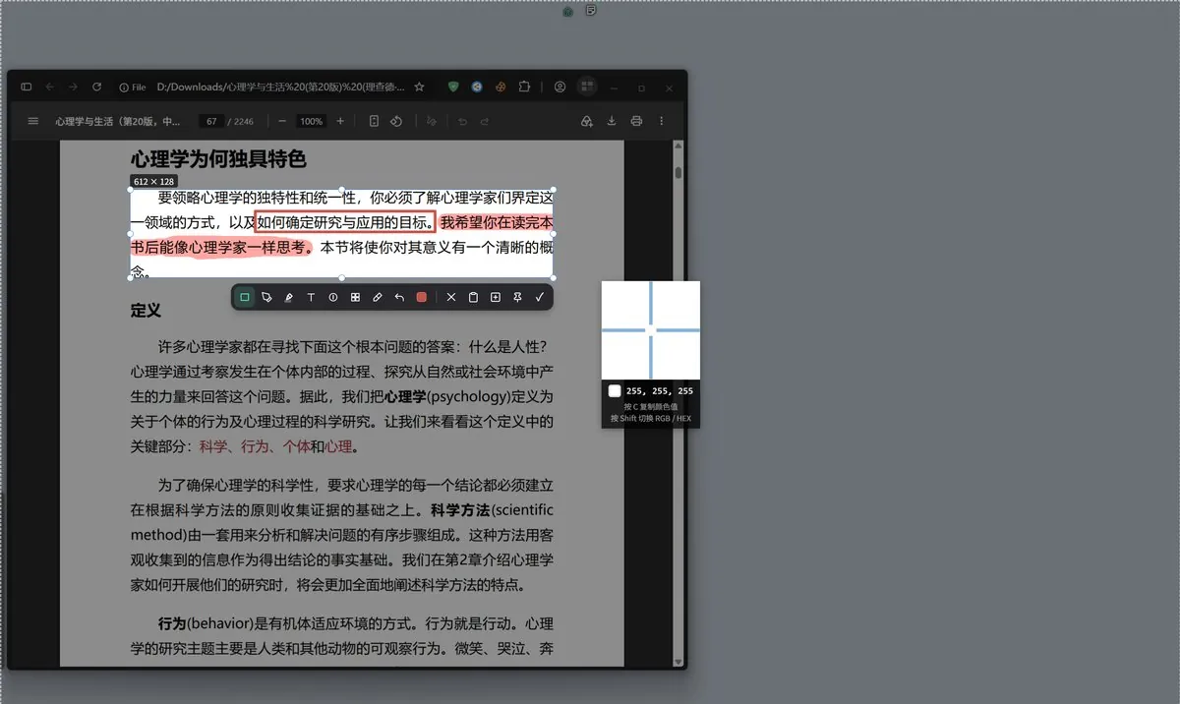Click the PDF vertical scrollbar thumb
The image size is (1180, 704).
click(x=678, y=172)
